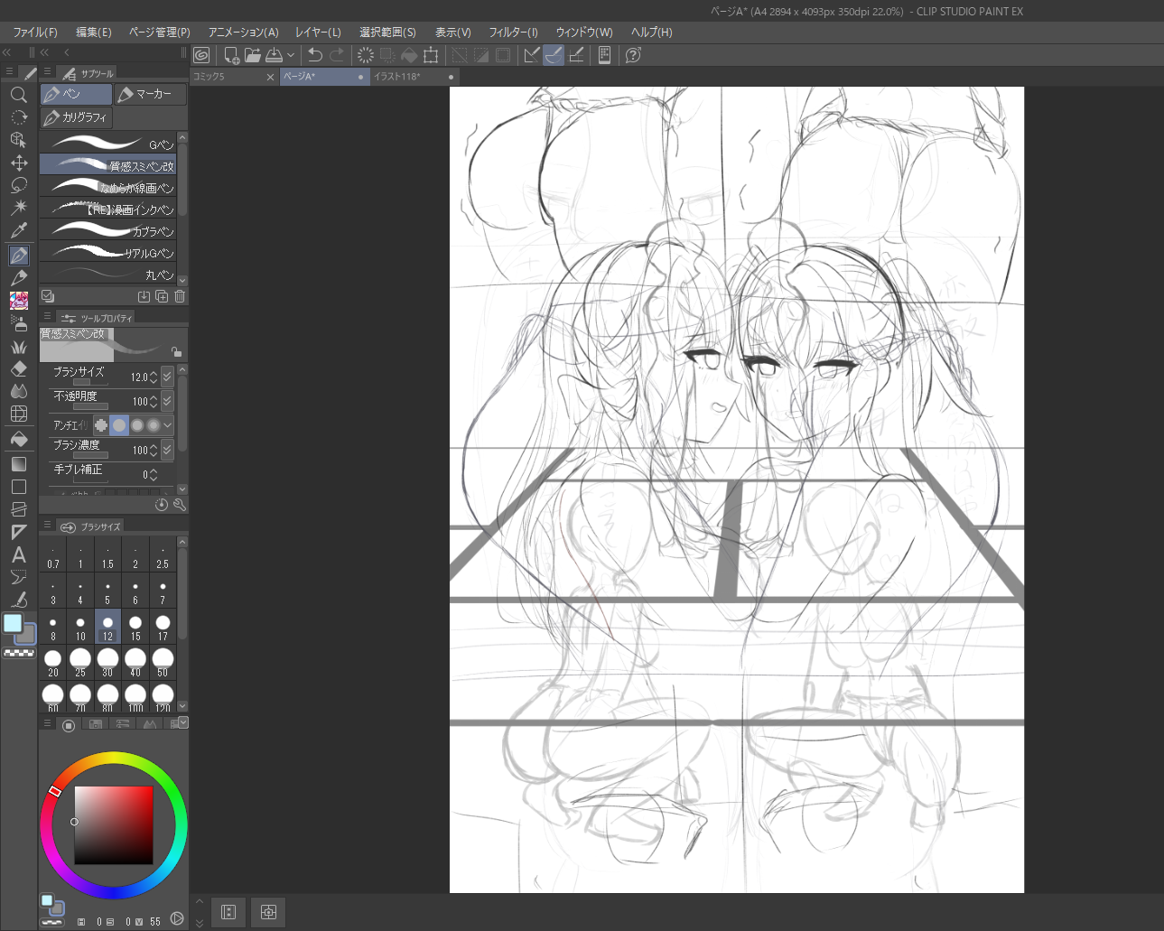Open the ファイル(F) menu

click(x=35, y=32)
